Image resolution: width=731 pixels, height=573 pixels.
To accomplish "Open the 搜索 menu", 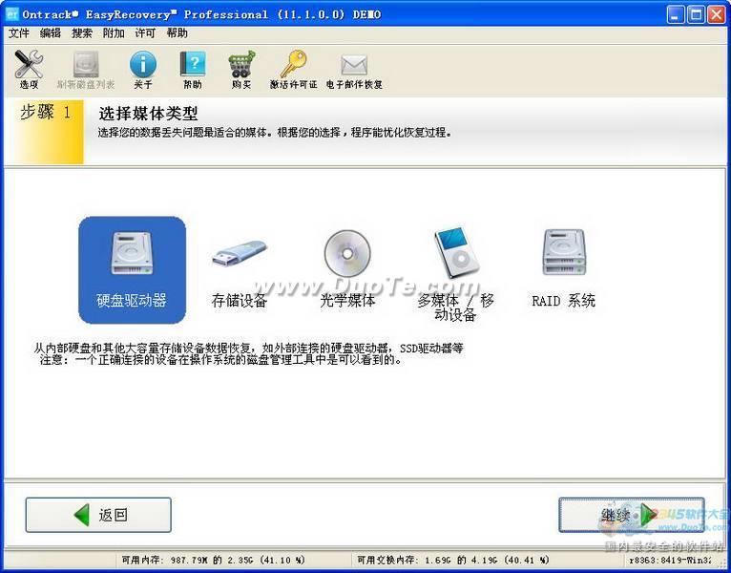I will point(82,33).
